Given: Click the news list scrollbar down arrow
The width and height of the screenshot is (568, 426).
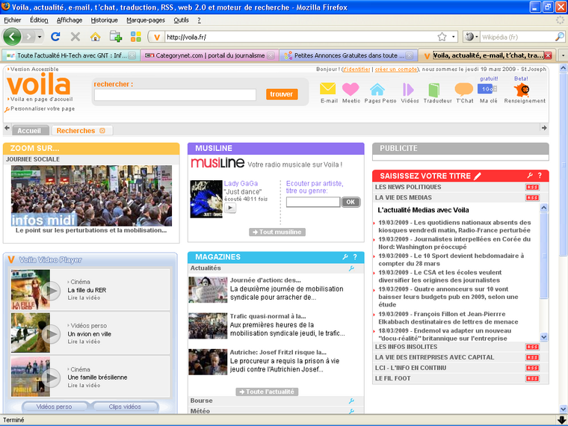Looking at the screenshot, I should [x=544, y=337].
